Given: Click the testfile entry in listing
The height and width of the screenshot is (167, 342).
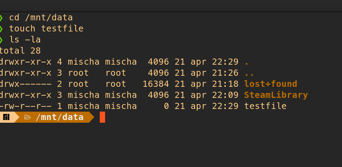Looking at the screenshot, I should pos(265,106).
